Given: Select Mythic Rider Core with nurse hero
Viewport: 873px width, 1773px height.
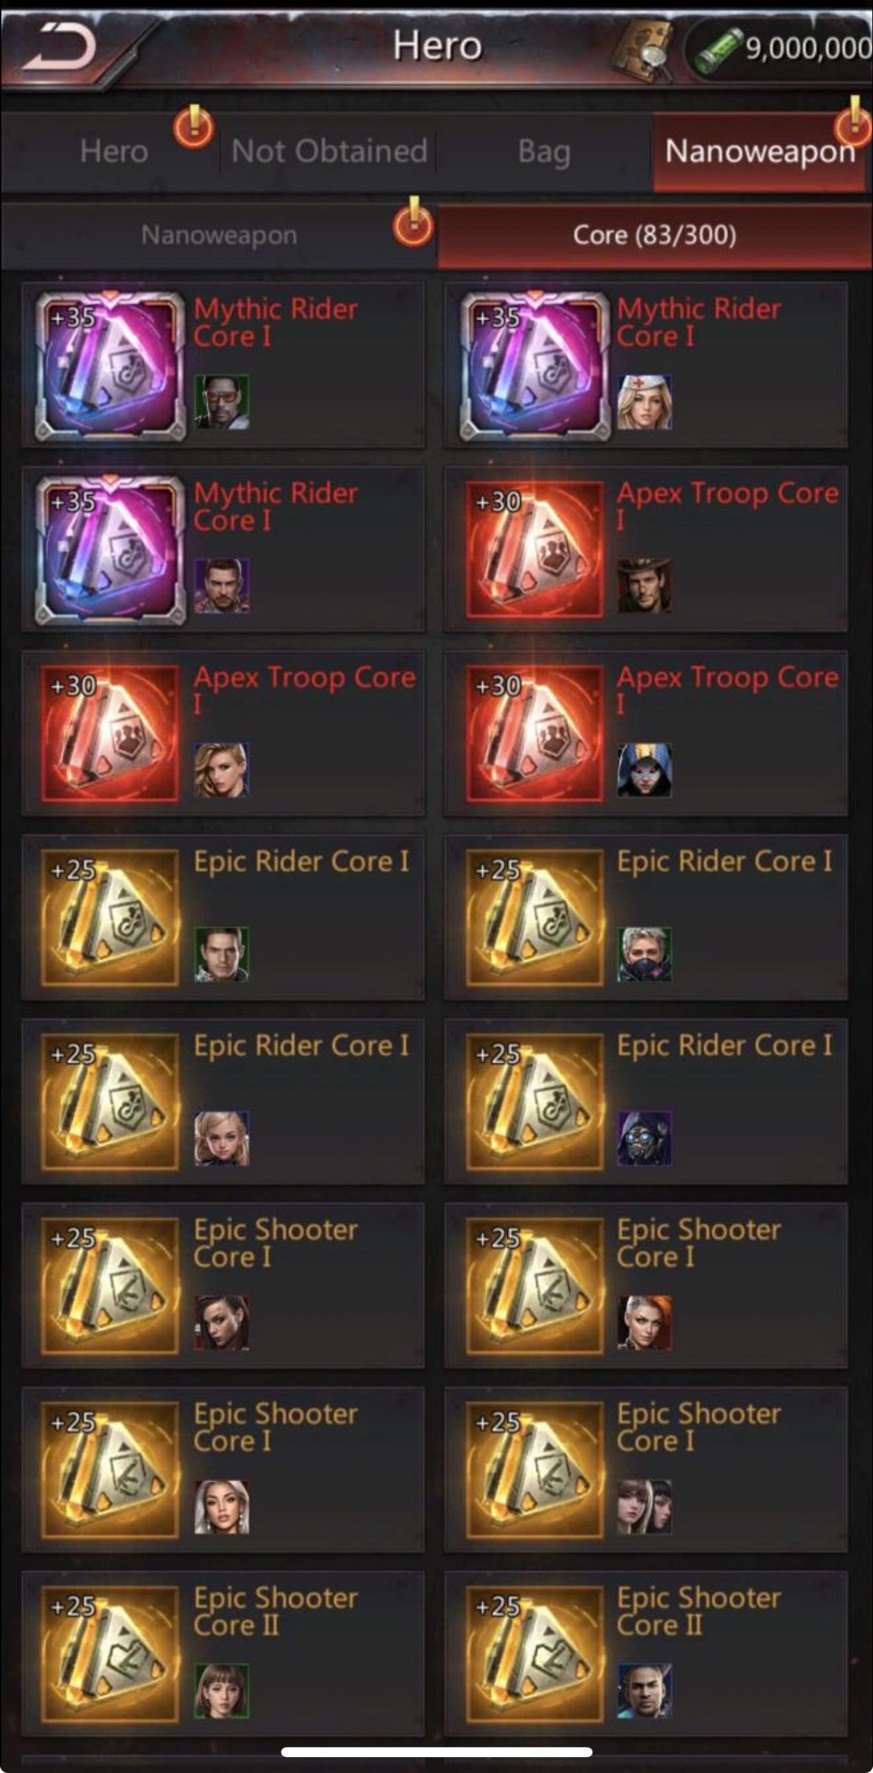Looking at the screenshot, I should pyautogui.click(x=646, y=365).
